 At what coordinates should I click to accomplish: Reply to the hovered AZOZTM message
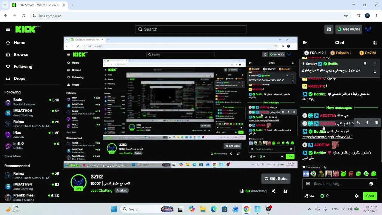click(358, 123)
